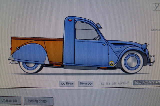The height and width of the screenshot is (106, 160).
Task: Click the roof-mounted visor above the windshield
Action: [x=99, y=26]
